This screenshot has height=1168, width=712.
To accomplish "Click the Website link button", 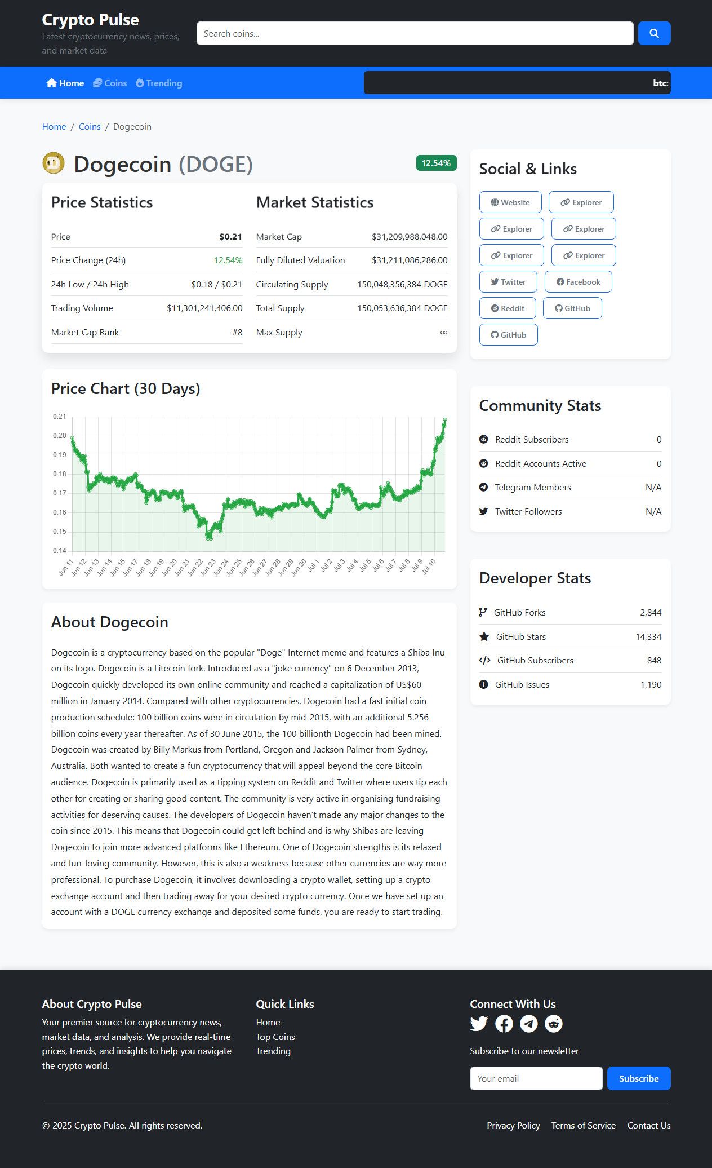I will pos(510,202).
